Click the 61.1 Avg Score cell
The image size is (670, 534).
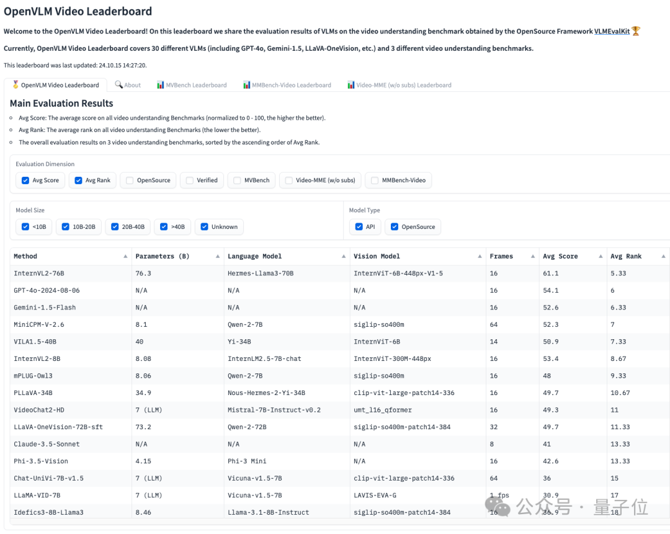click(573, 274)
